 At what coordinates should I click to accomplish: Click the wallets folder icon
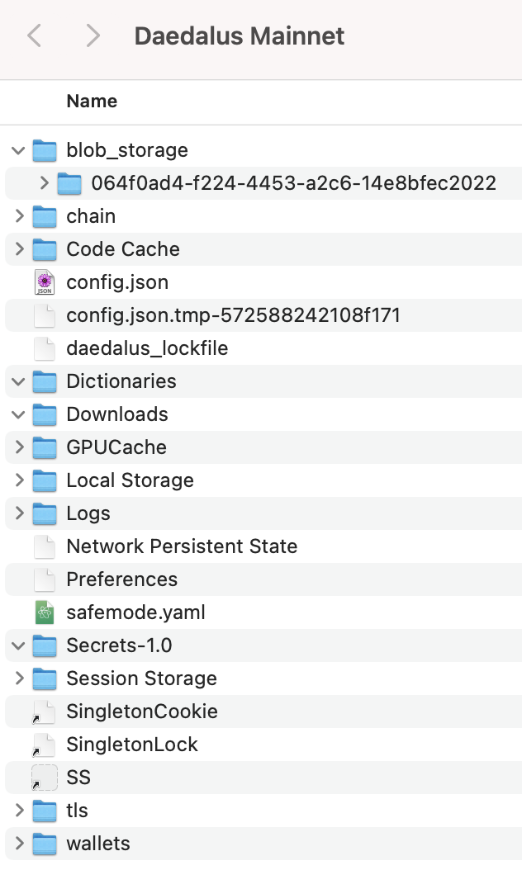[x=45, y=844]
